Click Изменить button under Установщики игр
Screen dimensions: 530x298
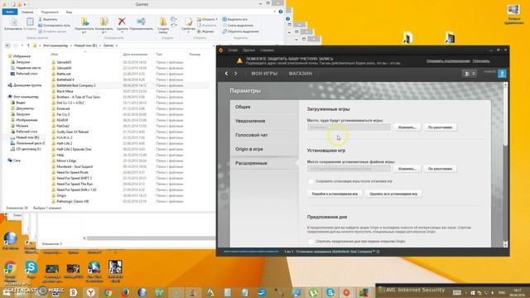point(407,169)
